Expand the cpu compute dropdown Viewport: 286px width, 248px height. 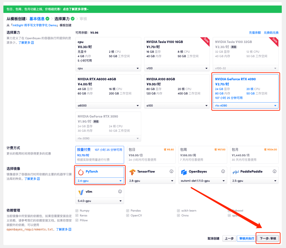click(108, 68)
